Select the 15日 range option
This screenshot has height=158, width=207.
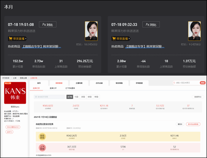pos(77,97)
